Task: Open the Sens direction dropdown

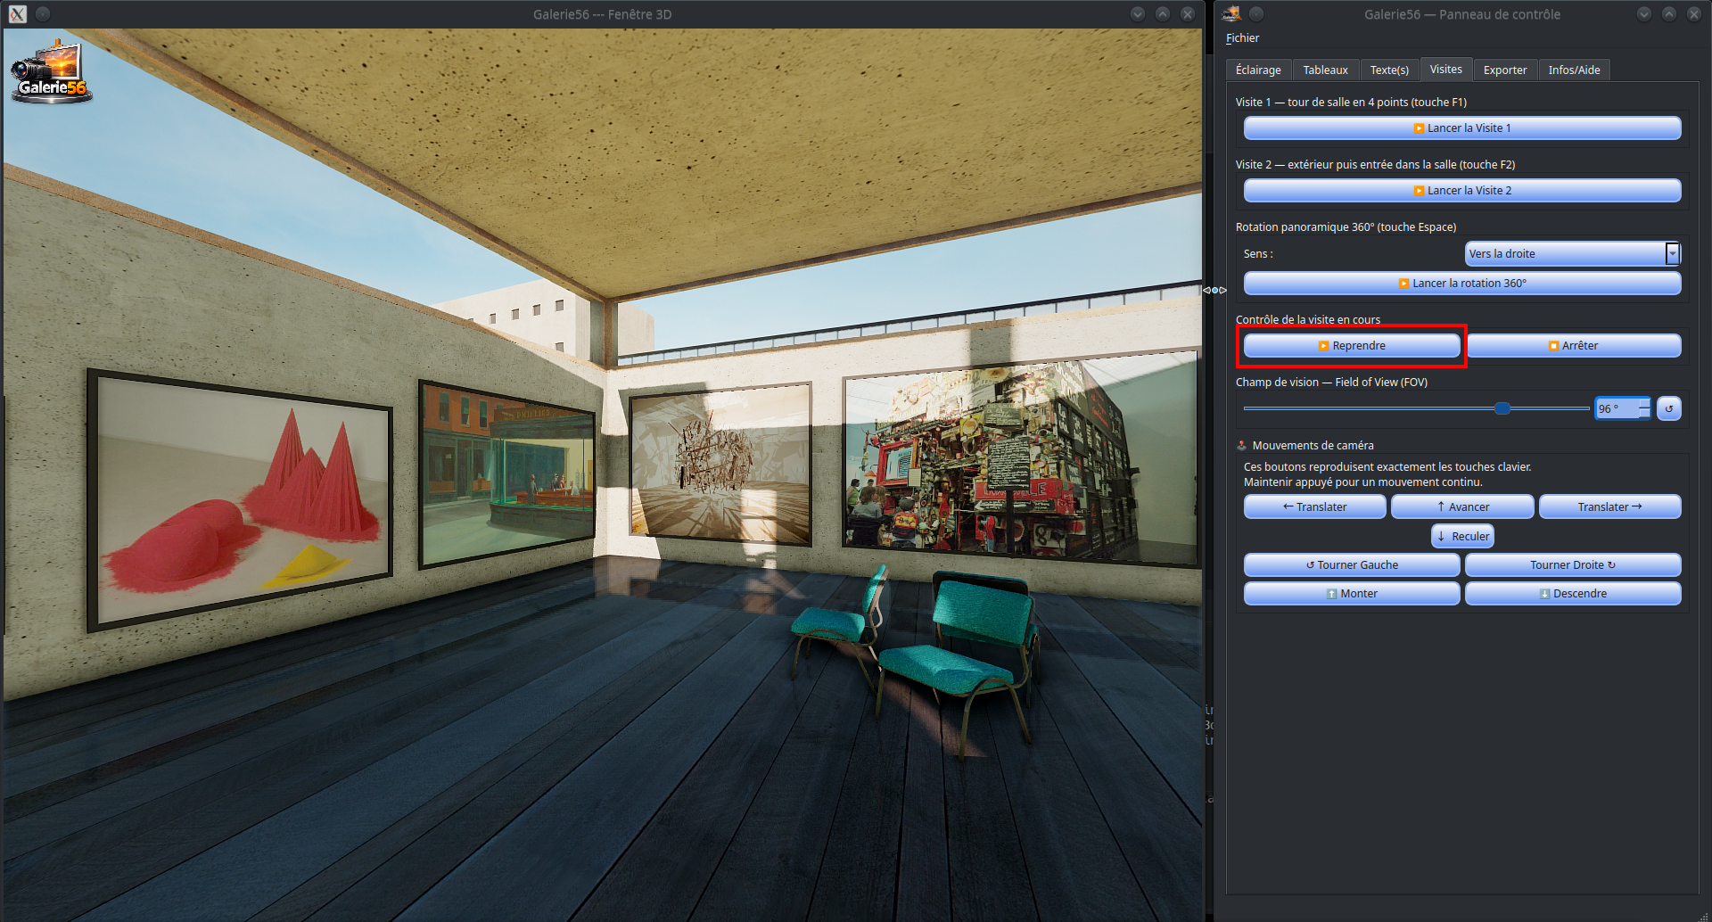Action: (x=1573, y=254)
